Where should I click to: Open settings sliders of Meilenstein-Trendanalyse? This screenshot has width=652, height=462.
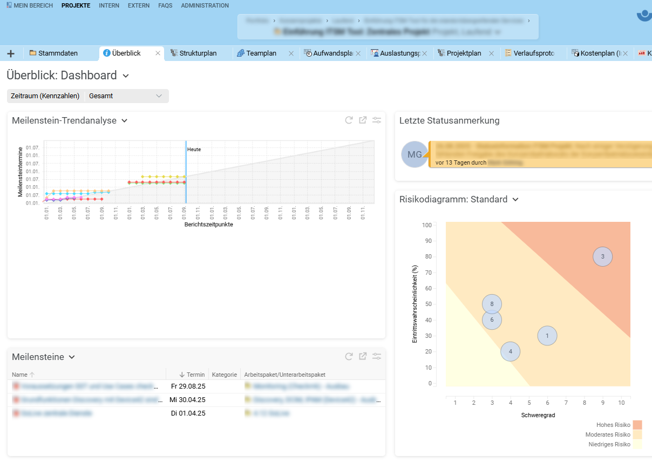coord(377,120)
